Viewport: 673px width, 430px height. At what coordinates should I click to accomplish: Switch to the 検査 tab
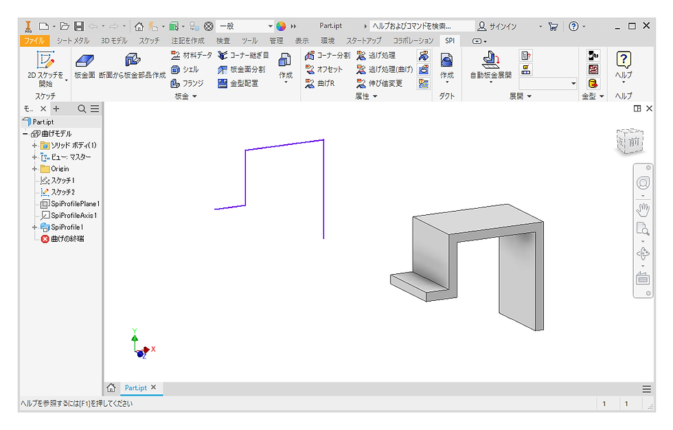[x=223, y=41]
